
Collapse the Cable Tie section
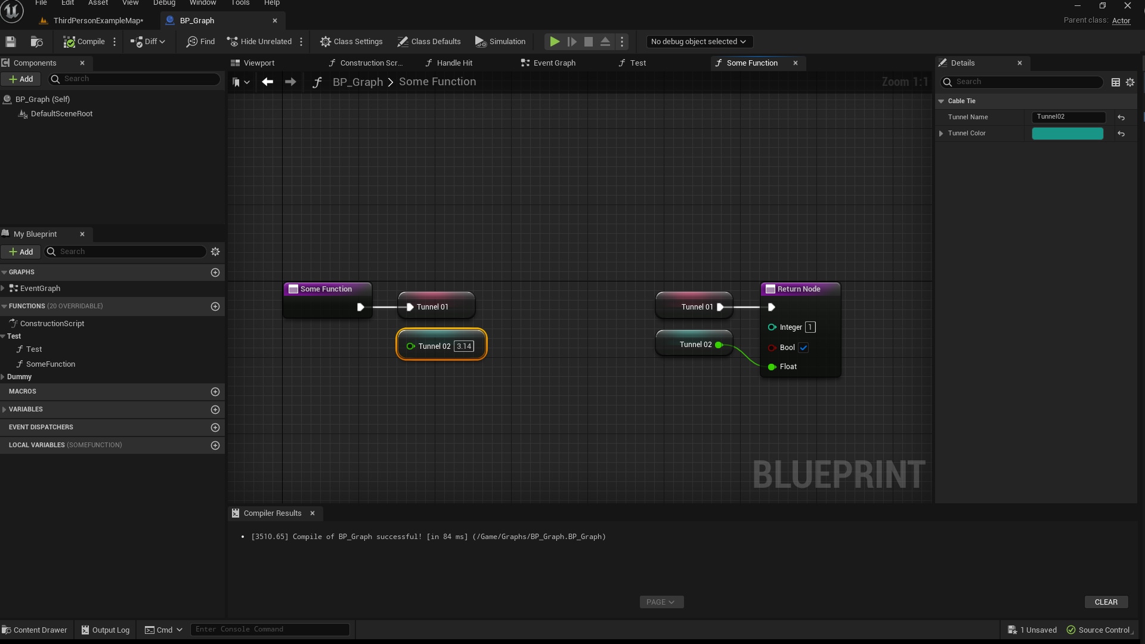(942, 101)
